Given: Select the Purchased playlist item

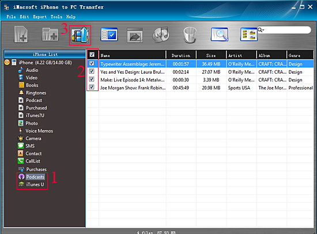Looking at the screenshot, I should coord(36,108).
